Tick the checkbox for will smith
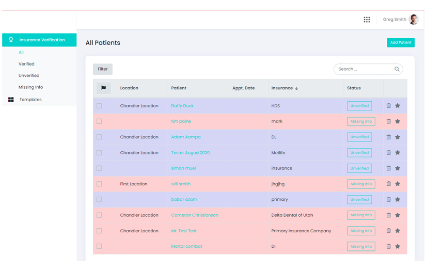This screenshot has height=271, width=426. pyautogui.click(x=99, y=184)
